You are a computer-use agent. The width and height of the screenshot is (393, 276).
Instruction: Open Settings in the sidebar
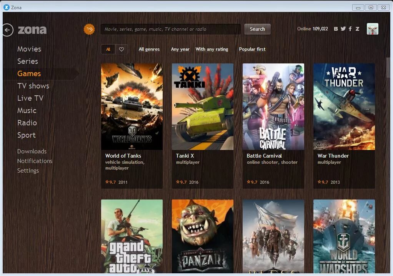tap(28, 171)
